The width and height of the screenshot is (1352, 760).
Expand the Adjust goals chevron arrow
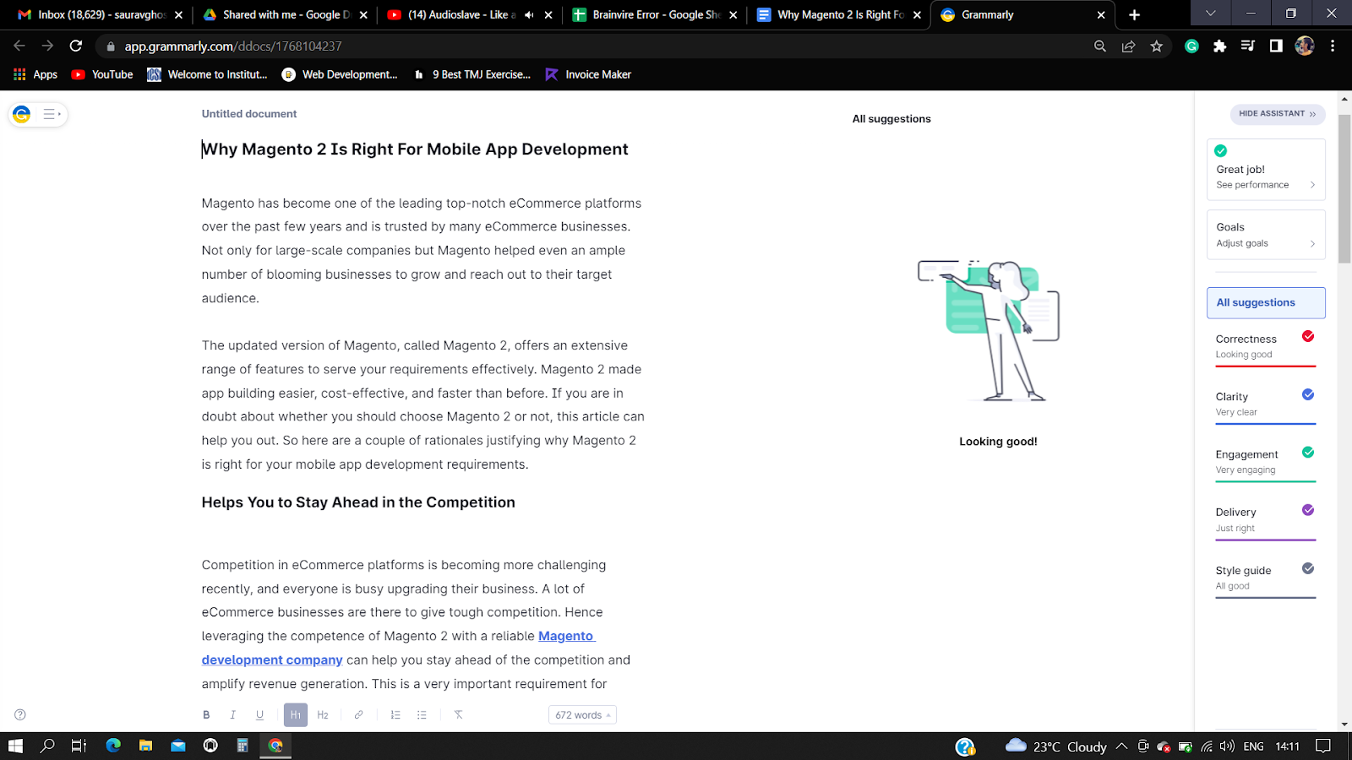[1312, 243]
